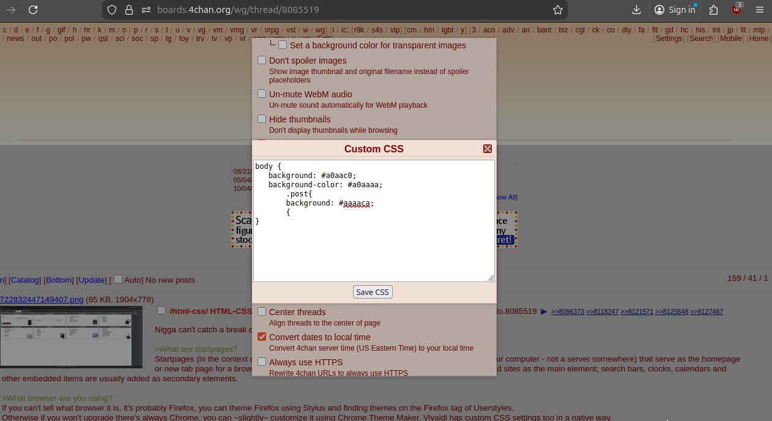Screen dimensions: 772x421
Task: Open site permissions icon in address bar
Action: (146, 10)
